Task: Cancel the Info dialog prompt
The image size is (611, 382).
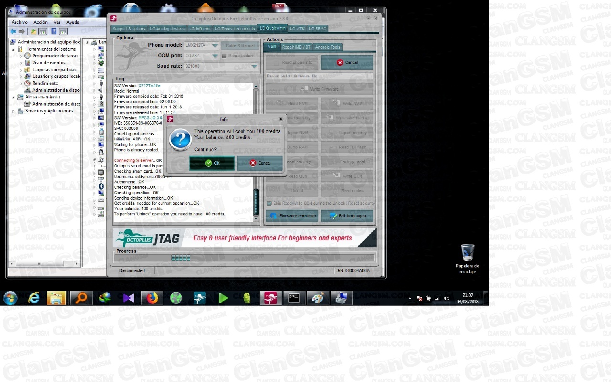Action: point(260,163)
